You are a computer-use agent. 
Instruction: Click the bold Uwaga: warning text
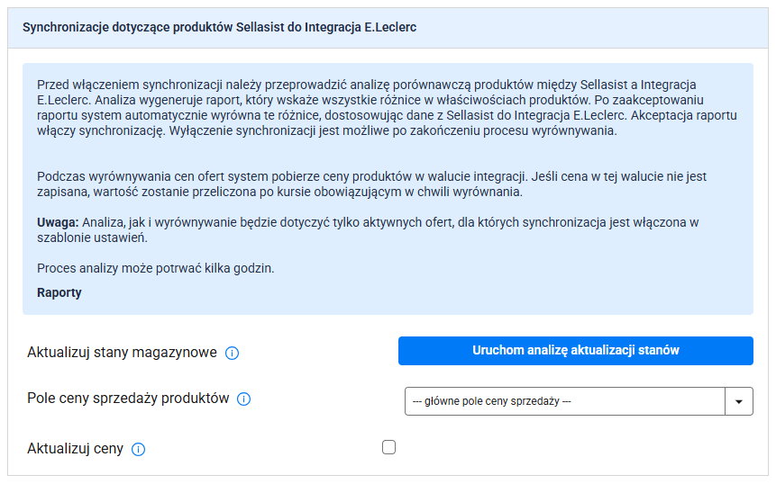click(58, 222)
